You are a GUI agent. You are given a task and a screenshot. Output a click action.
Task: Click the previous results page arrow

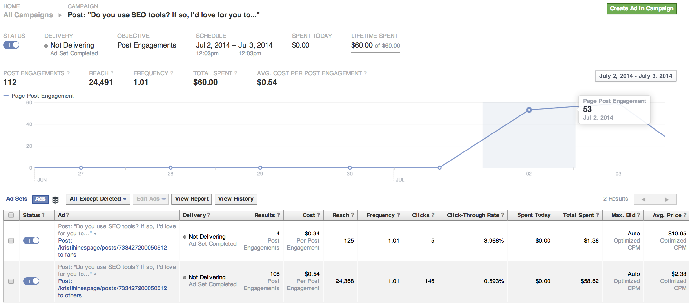[644, 199]
